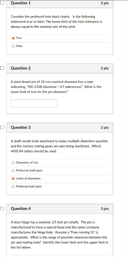
Task: Flag Question 1 using its bookmark icon
Action: click(2, 3)
